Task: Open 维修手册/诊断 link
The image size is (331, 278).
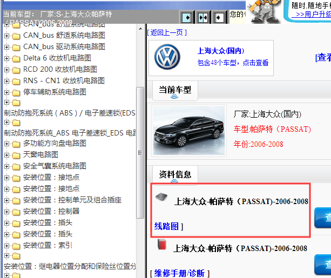Action: (179, 273)
